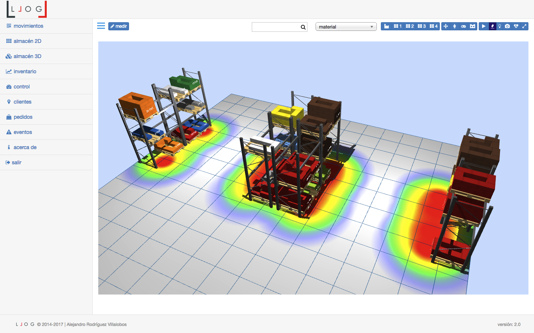Switch to person walking view
The height and width of the screenshot is (333, 534).
click(455, 26)
